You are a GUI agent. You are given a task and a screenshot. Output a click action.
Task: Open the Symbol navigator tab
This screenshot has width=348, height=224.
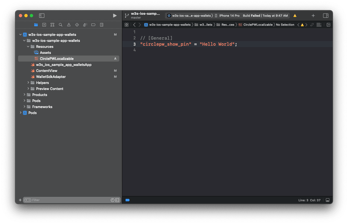click(52, 25)
